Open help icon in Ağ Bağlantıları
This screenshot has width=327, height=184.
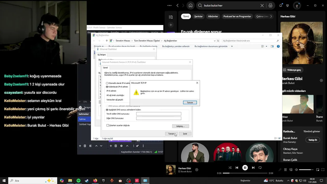278,46
